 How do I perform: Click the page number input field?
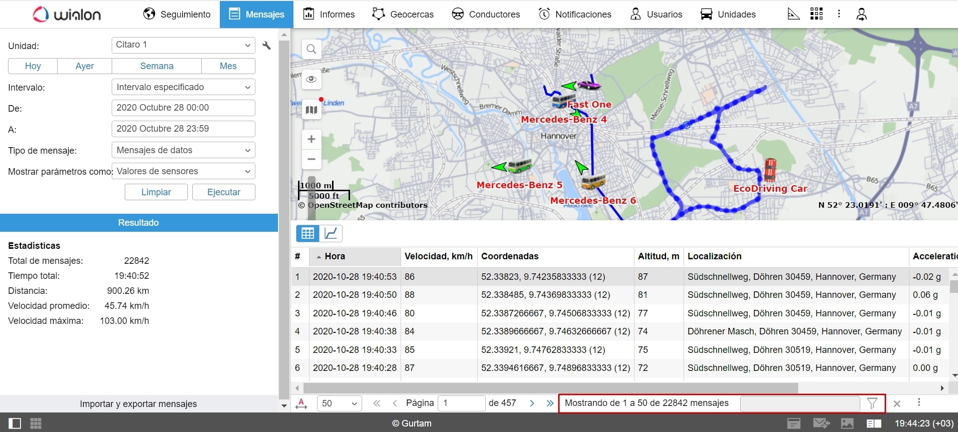461,403
